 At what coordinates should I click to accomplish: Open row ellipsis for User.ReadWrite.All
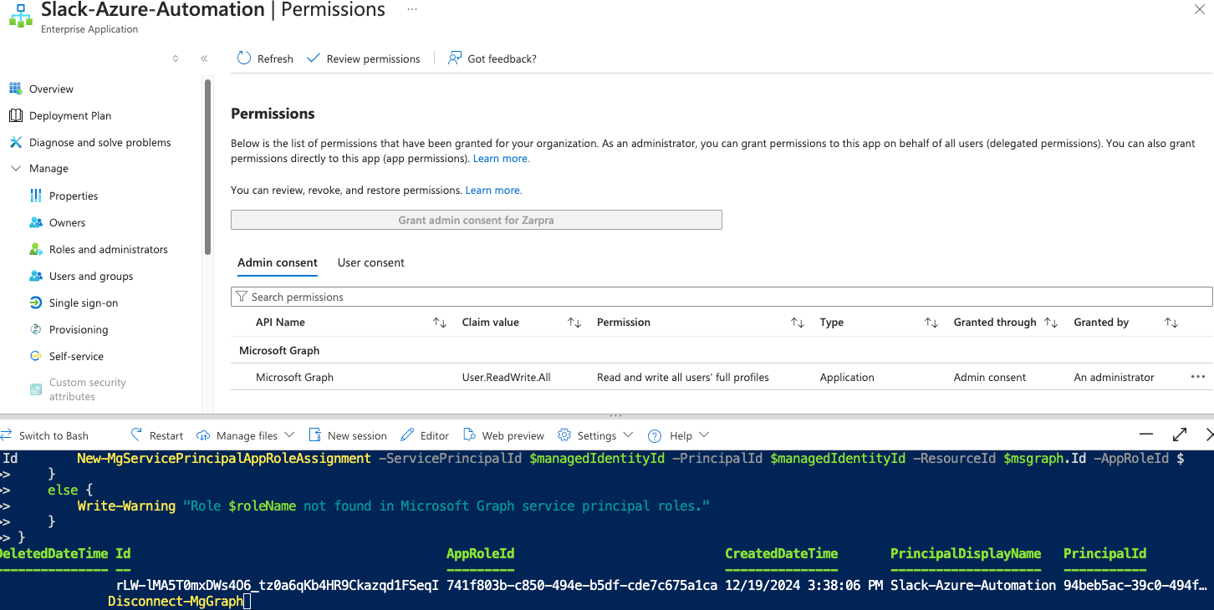point(1197,377)
